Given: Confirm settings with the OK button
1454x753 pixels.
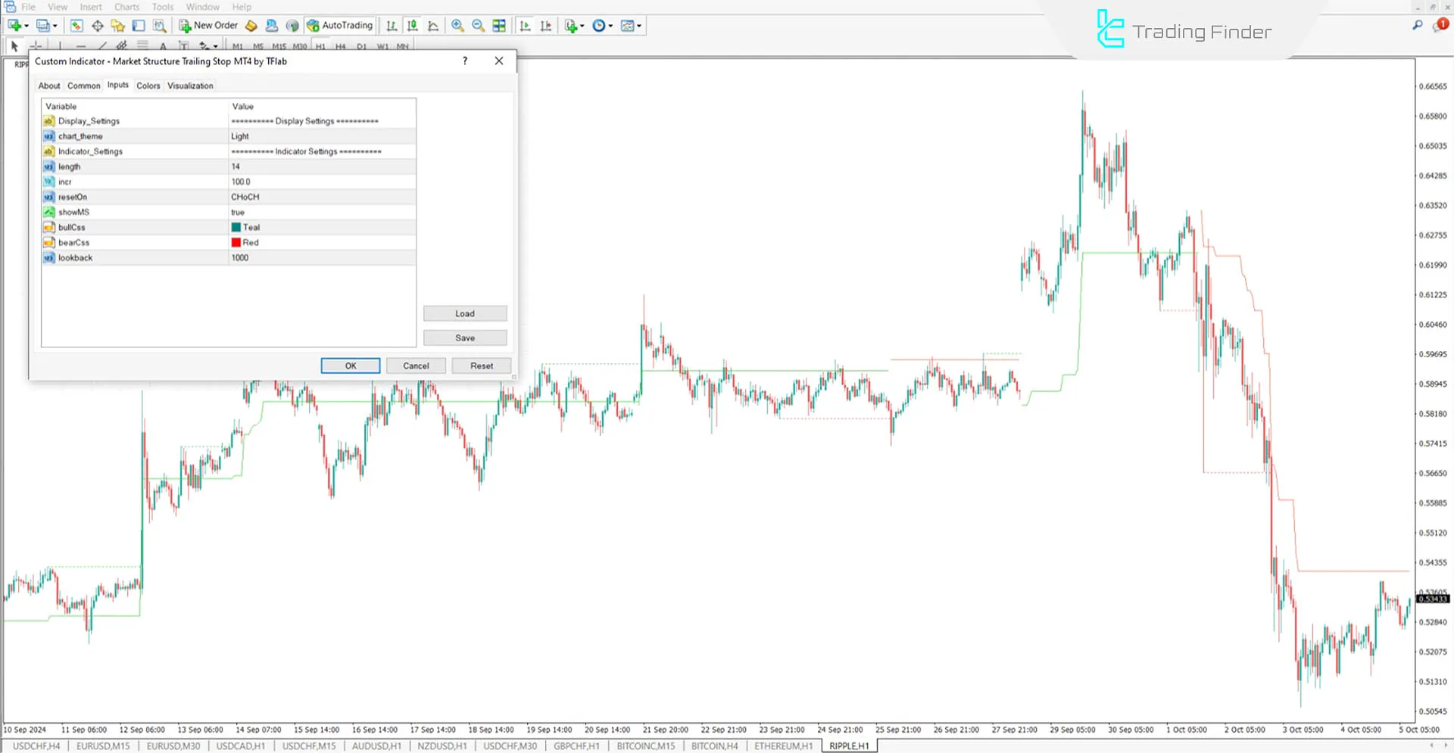Looking at the screenshot, I should pyautogui.click(x=350, y=366).
